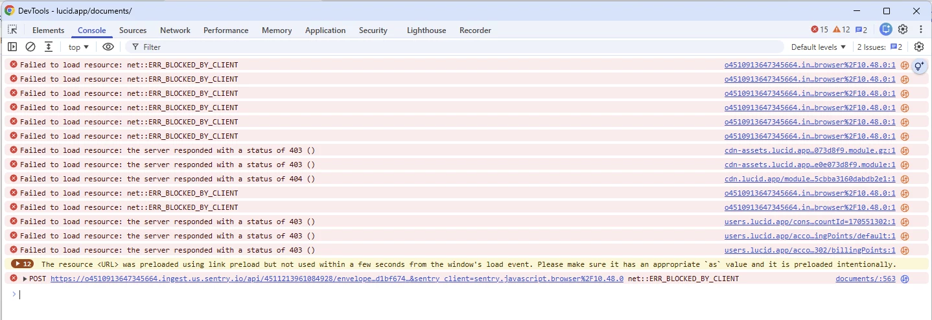Toggle the live expression eye icon

[108, 47]
